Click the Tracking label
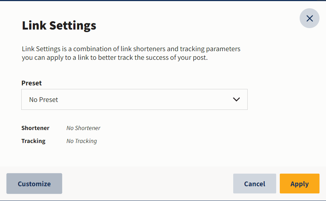 [x=33, y=141]
